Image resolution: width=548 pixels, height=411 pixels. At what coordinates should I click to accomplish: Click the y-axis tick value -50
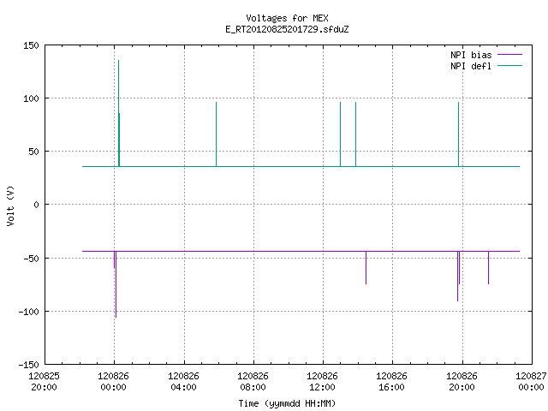click(31, 259)
